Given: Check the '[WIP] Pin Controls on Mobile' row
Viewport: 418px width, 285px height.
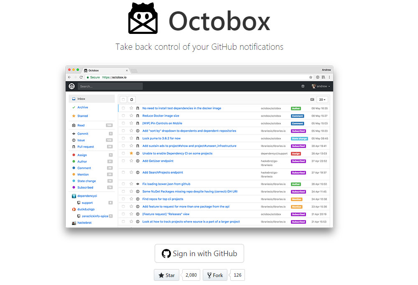Looking at the screenshot, I should 123,123.
